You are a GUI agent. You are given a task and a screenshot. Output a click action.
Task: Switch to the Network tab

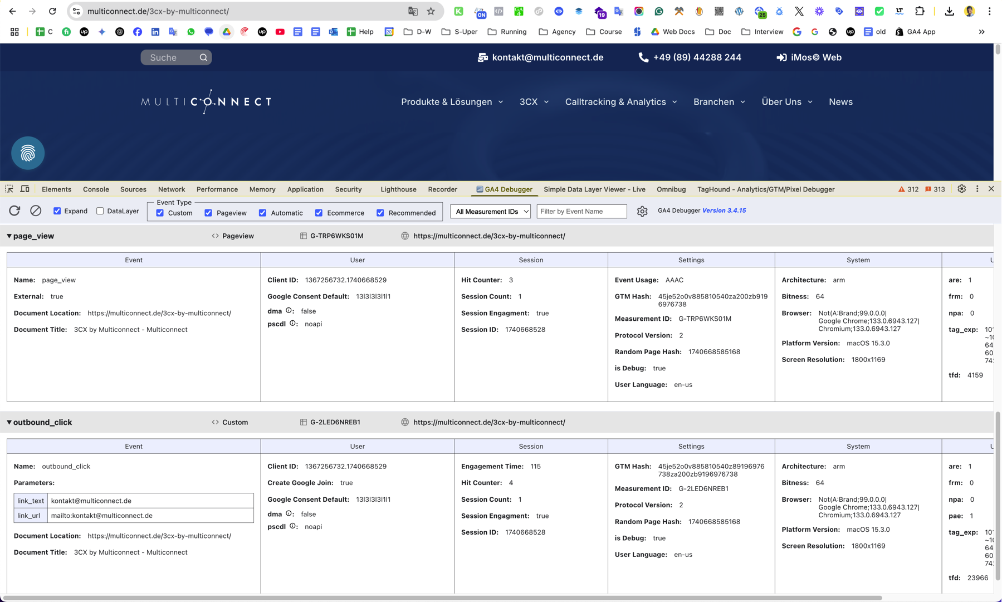point(171,189)
